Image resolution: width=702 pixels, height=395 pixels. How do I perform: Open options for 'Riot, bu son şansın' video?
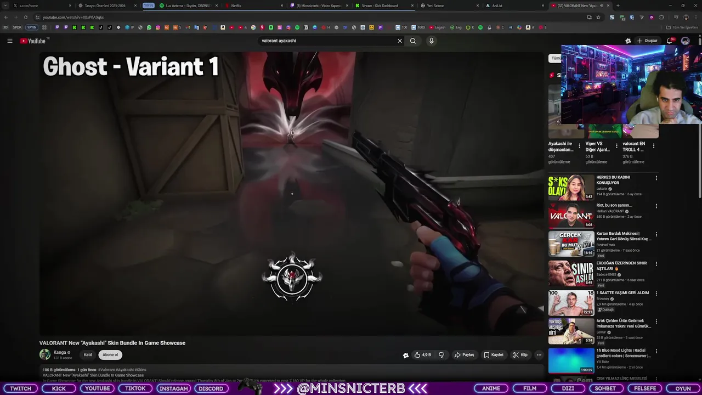tap(656, 206)
